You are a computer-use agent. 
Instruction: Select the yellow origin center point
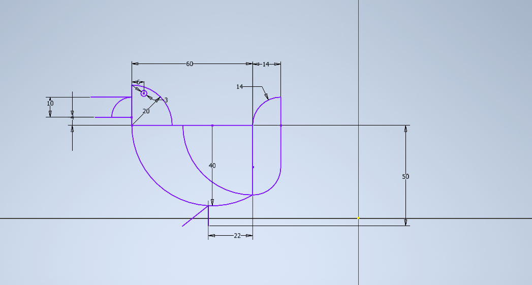tap(358, 218)
